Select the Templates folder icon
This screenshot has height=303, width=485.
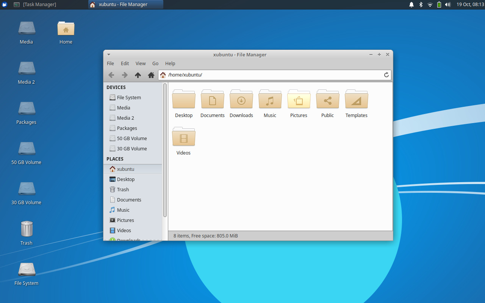tap(357, 99)
